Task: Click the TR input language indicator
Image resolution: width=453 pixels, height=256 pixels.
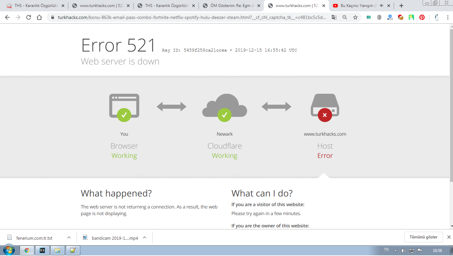Action: tap(386, 249)
